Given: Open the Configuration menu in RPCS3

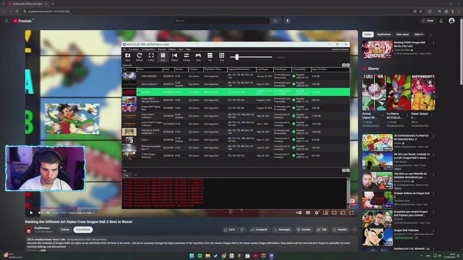Looking at the screenshot, I should [x=148, y=49].
